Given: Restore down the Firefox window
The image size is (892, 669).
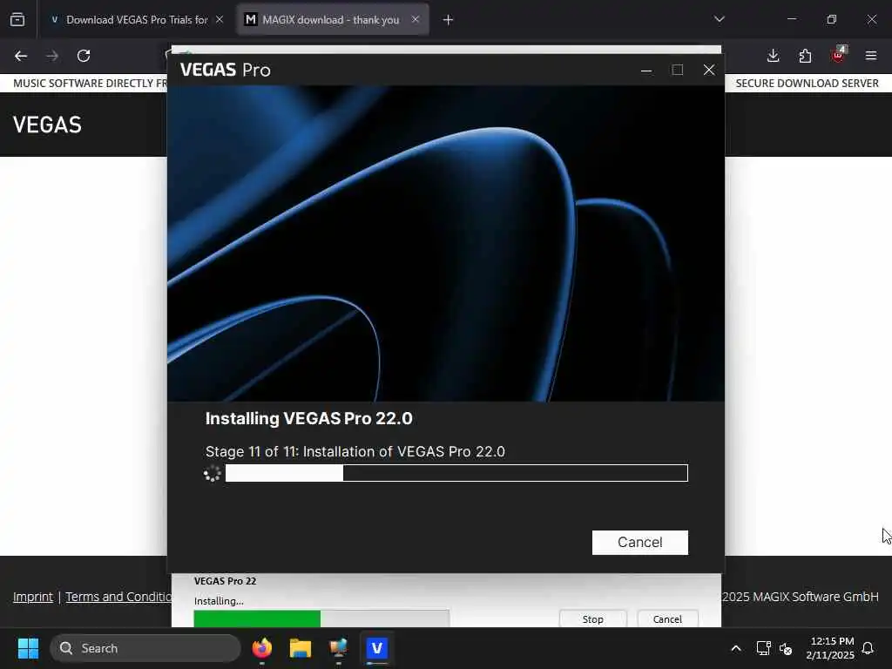Looking at the screenshot, I should click(832, 19).
